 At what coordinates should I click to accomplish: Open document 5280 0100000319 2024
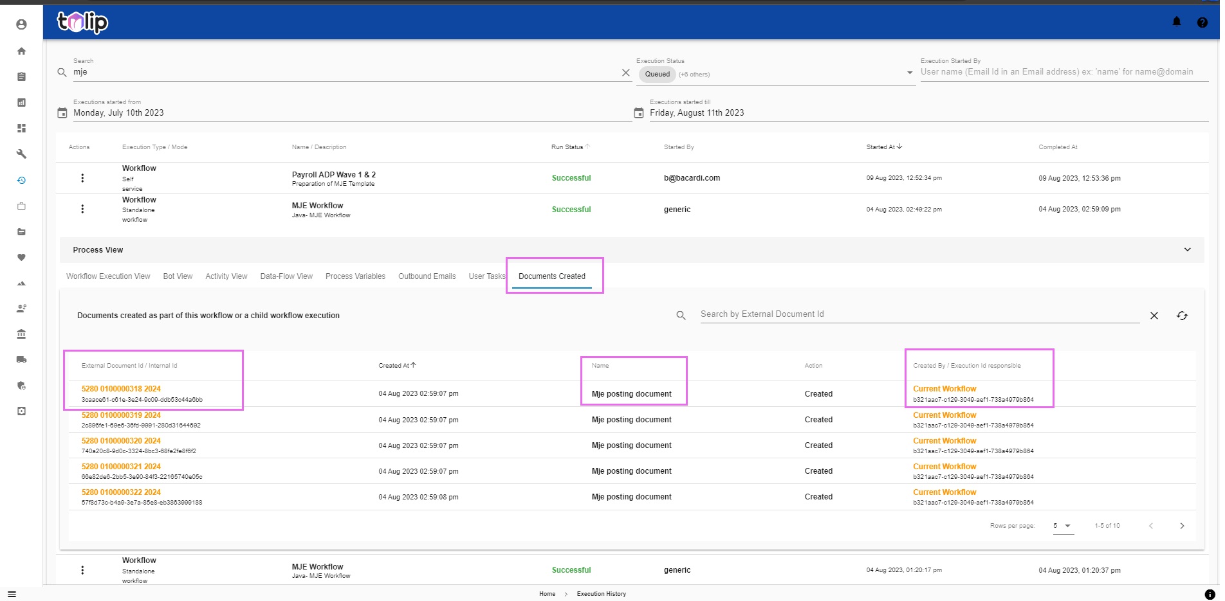(121, 415)
